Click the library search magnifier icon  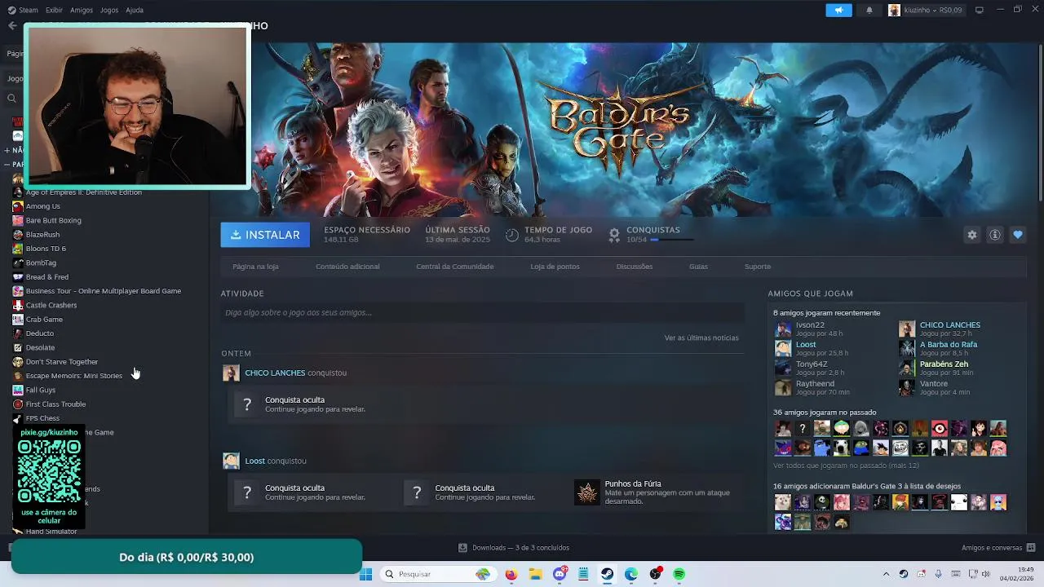(x=11, y=99)
